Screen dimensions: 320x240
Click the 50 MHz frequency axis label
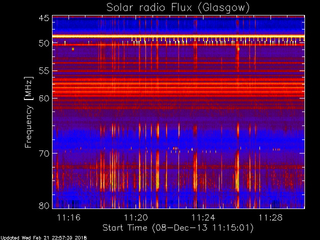point(44,43)
